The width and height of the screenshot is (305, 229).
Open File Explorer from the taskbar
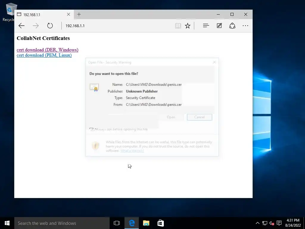(x=146, y=223)
